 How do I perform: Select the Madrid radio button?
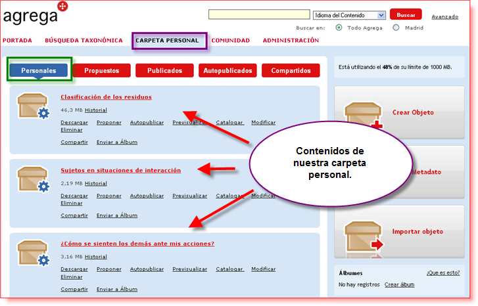click(x=396, y=28)
